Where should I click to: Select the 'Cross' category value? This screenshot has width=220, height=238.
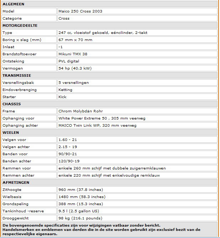point(64,18)
